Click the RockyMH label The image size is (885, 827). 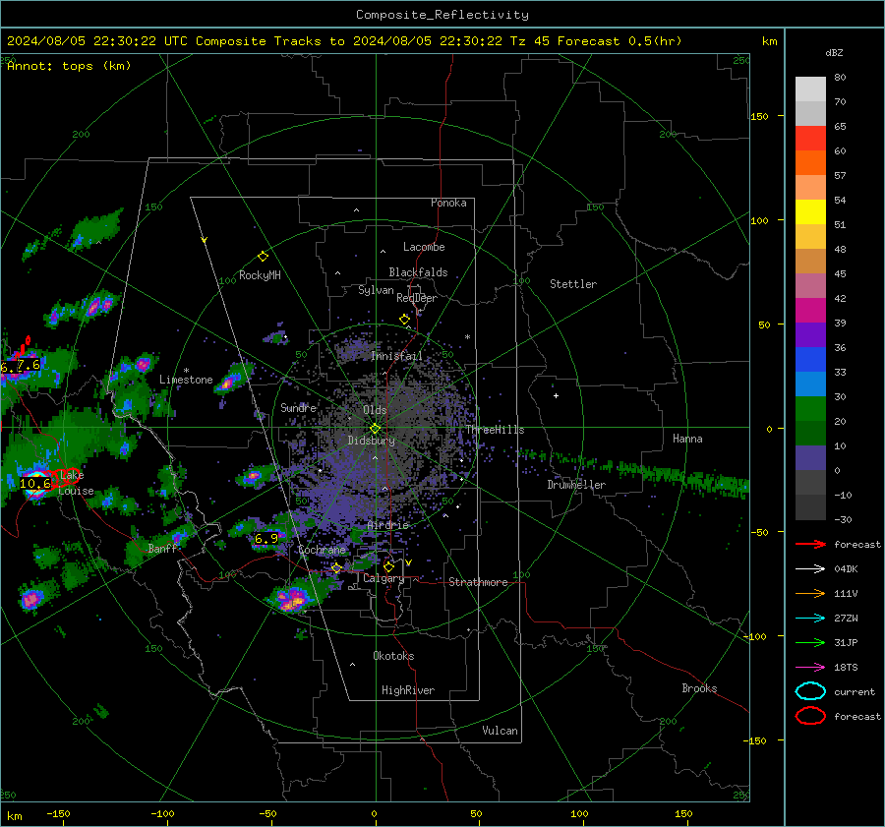point(260,275)
